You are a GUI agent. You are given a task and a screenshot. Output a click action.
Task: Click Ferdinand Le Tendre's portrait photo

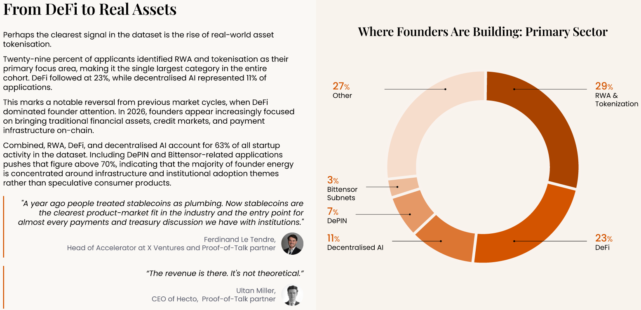click(292, 244)
